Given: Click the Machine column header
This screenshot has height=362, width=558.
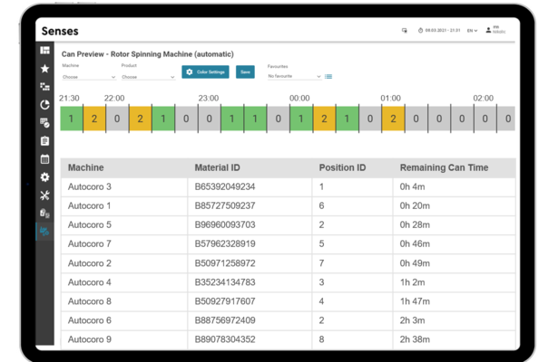Looking at the screenshot, I should click(x=86, y=167).
